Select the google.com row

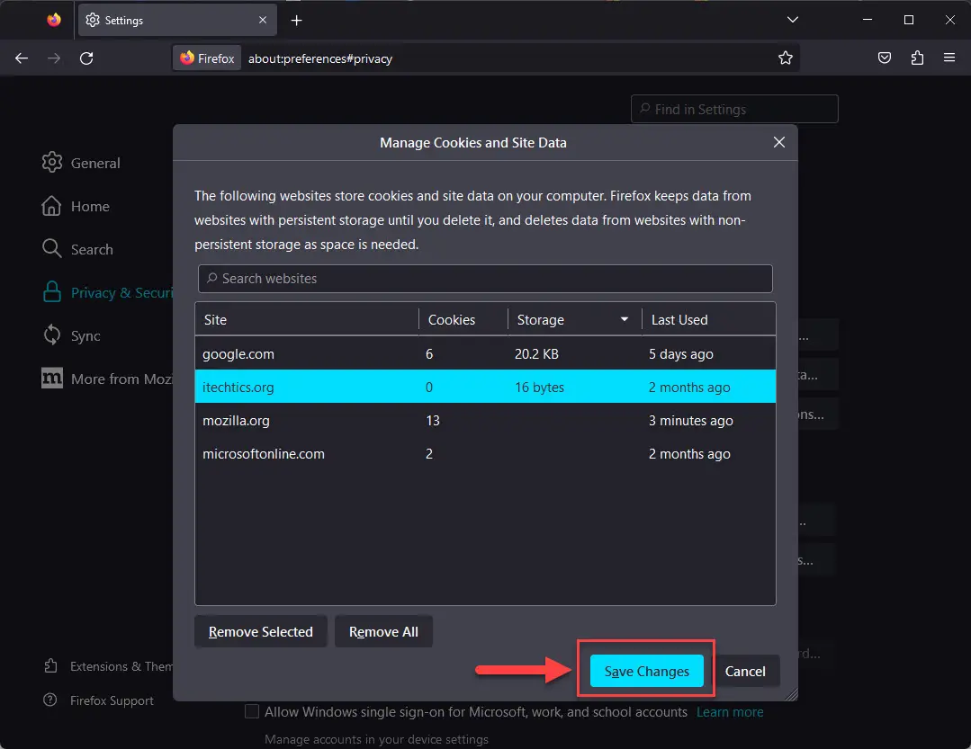(x=485, y=353)
